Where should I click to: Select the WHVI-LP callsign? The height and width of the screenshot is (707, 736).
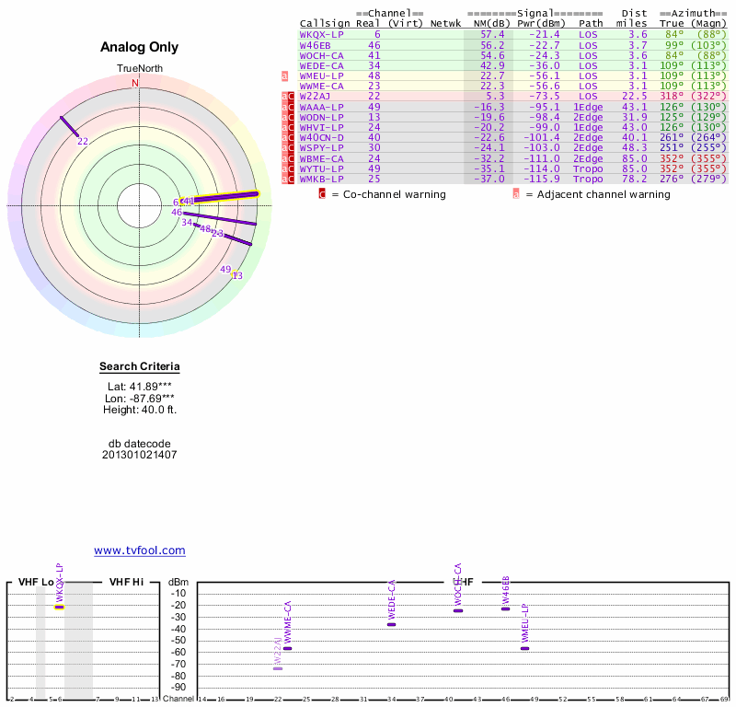(321, 127)
